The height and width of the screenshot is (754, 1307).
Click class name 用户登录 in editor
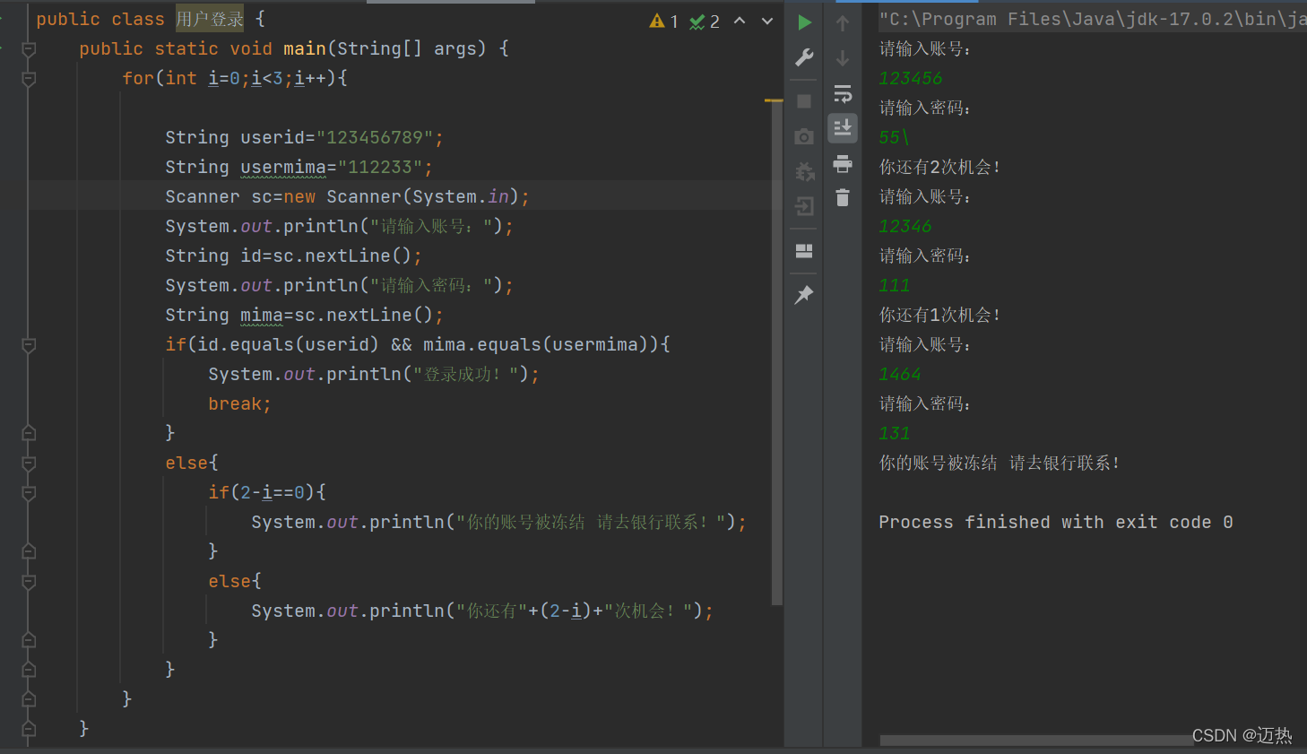(x=210, y=19)
